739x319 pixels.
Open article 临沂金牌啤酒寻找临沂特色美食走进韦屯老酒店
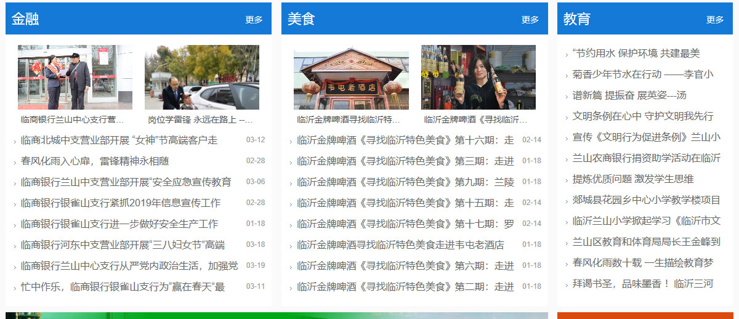click(400, 245)
